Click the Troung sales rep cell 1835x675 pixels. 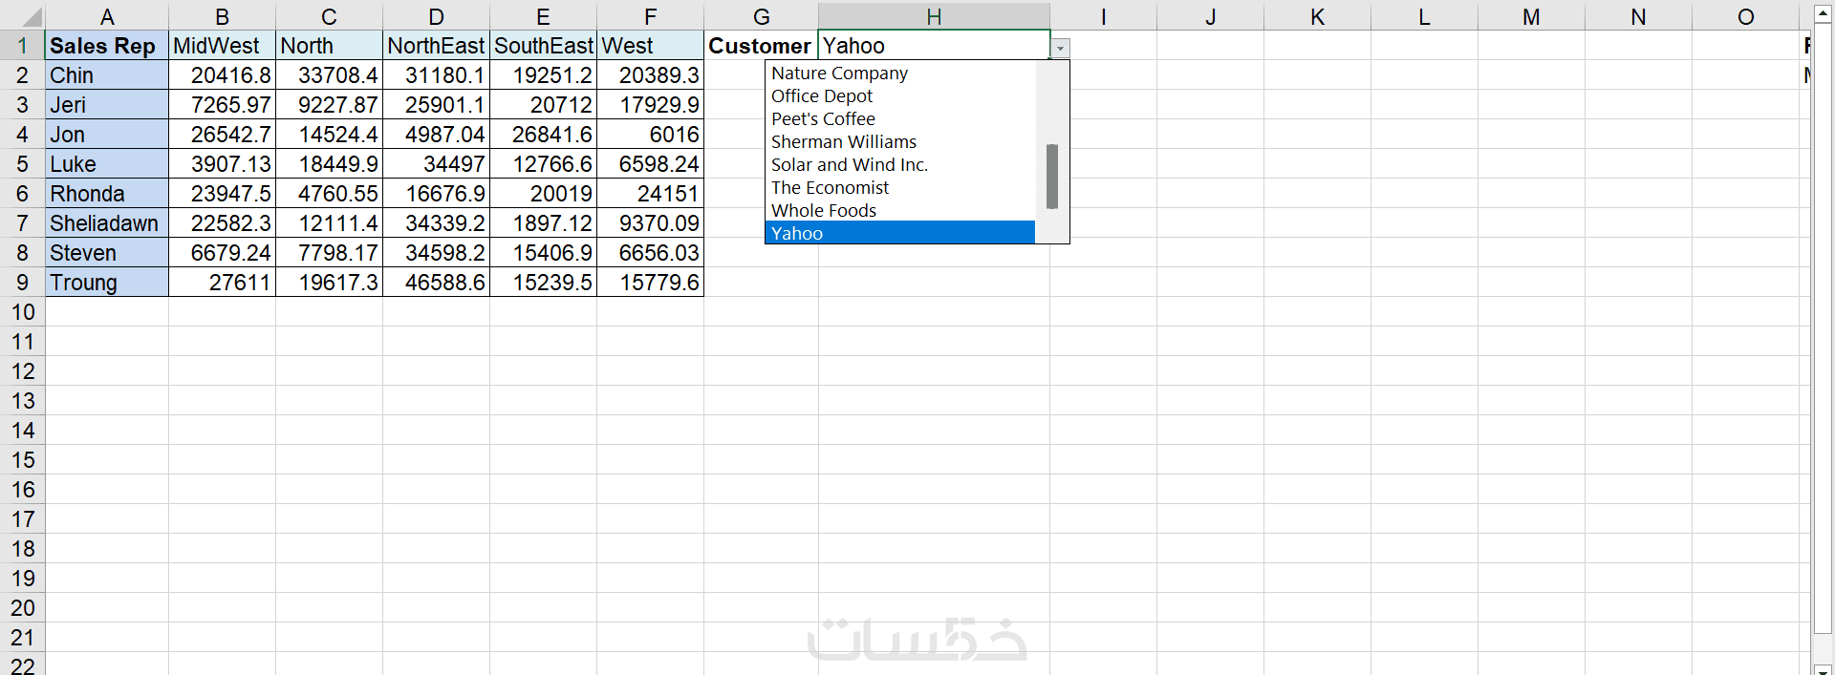(107, 283)
